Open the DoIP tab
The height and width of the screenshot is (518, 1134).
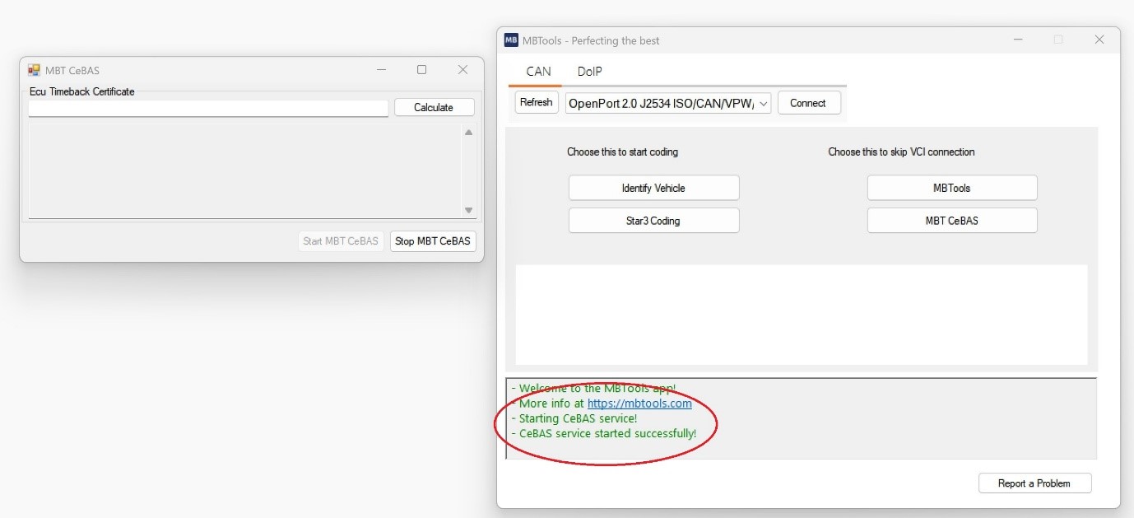[589, 72]
